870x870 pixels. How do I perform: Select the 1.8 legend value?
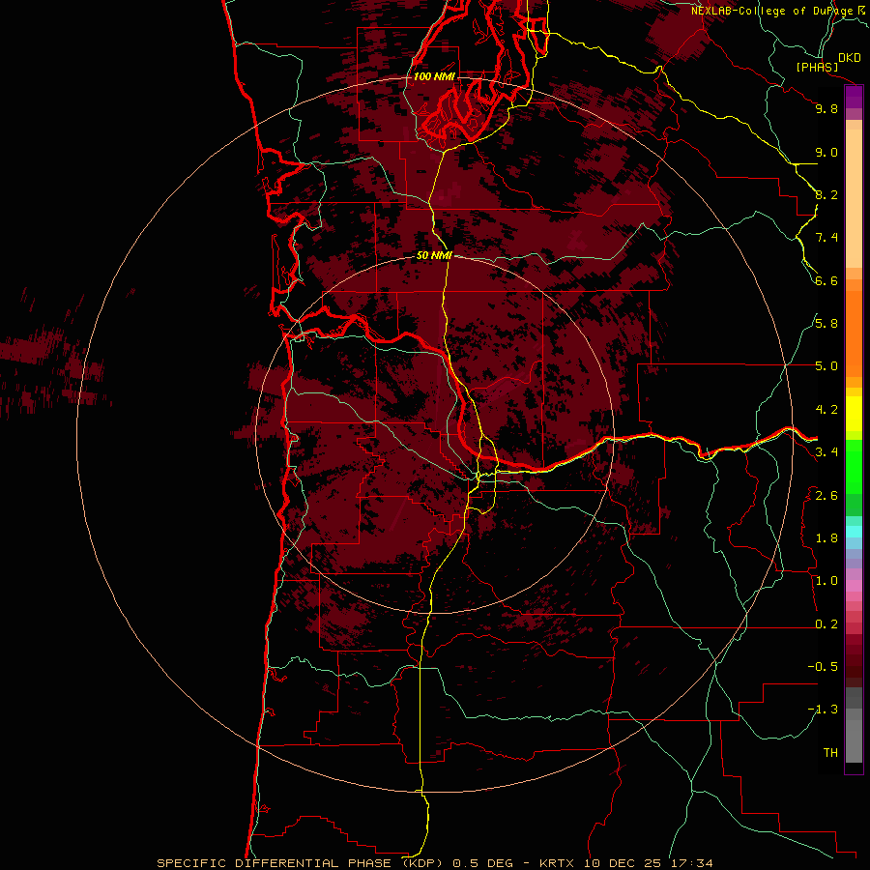coord(826,538)
